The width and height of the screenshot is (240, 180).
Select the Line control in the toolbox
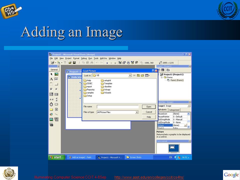(x=56, y=114)
